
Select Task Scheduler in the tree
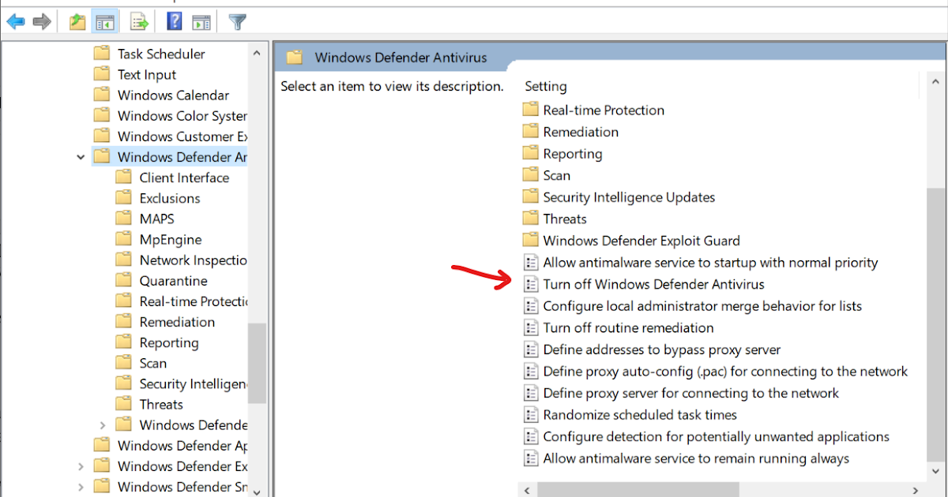pos(160,54)
